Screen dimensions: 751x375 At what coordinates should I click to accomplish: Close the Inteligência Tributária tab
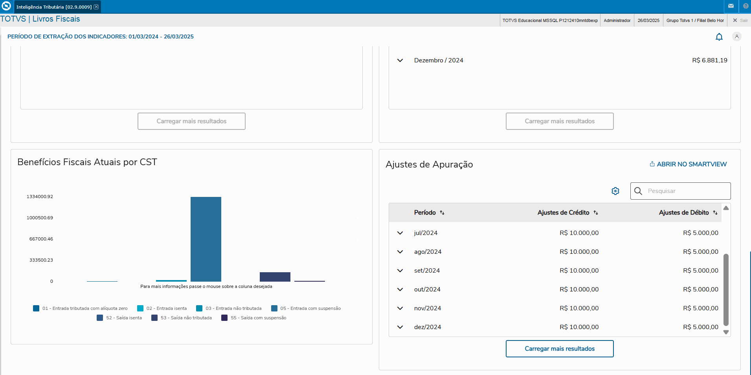pos(96,7)
